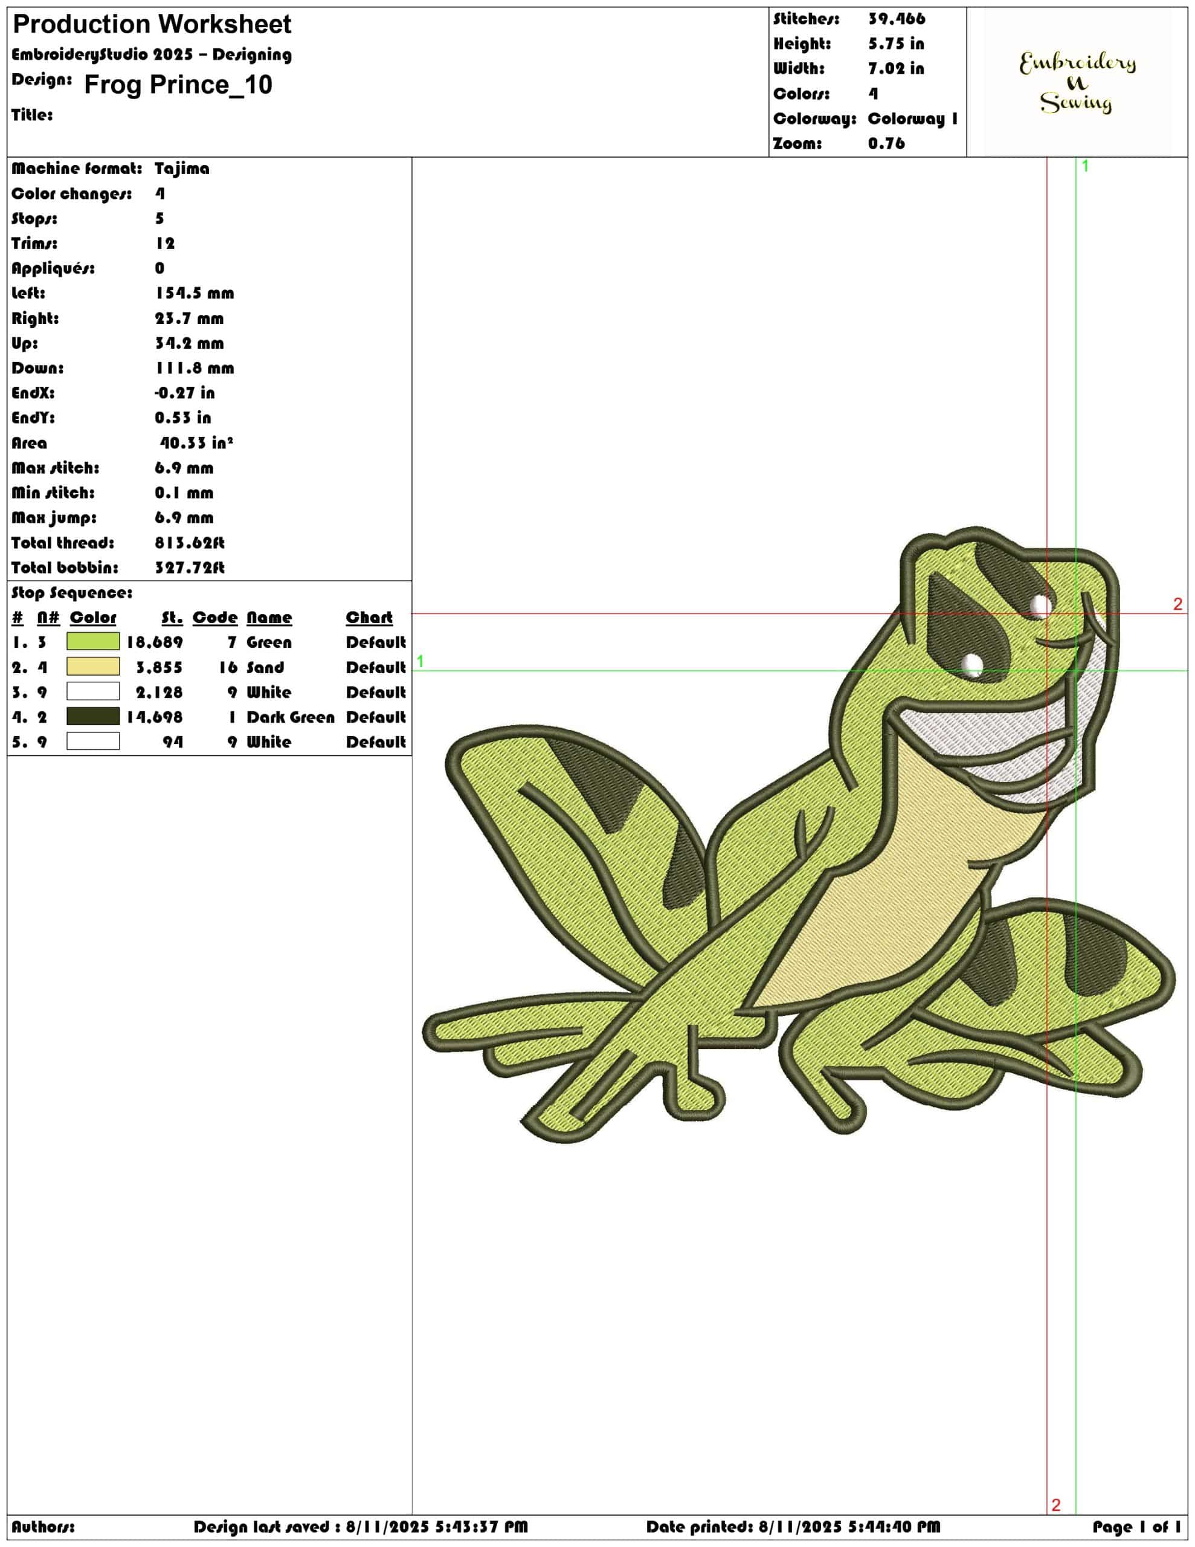The image size is (1195, 1547).
Task: Click the white swatch in stop row 3
Action: [x=93, y=691]
